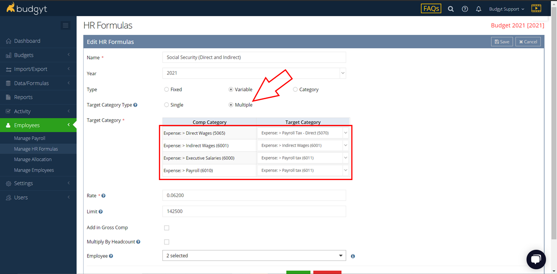Screen dimensions: 557x274
Task: Select the Multiple target category radio
Action: click(x=231, y=105)
